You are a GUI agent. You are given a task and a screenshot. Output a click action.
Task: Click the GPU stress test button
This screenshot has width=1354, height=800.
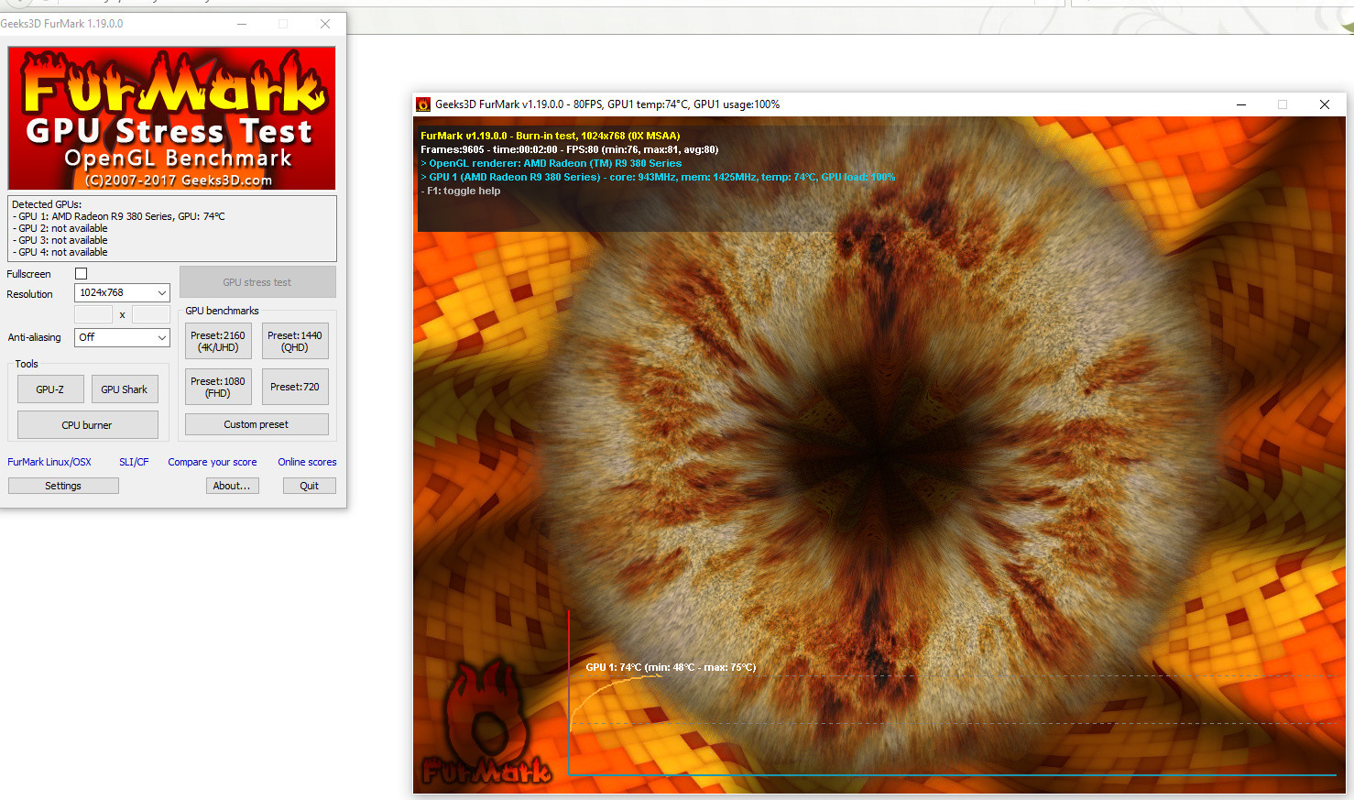coord(257,282)
